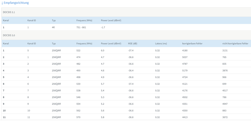Select the frequency 570 cell
Screen dimensions: 251x121
[x=79, y=117]
